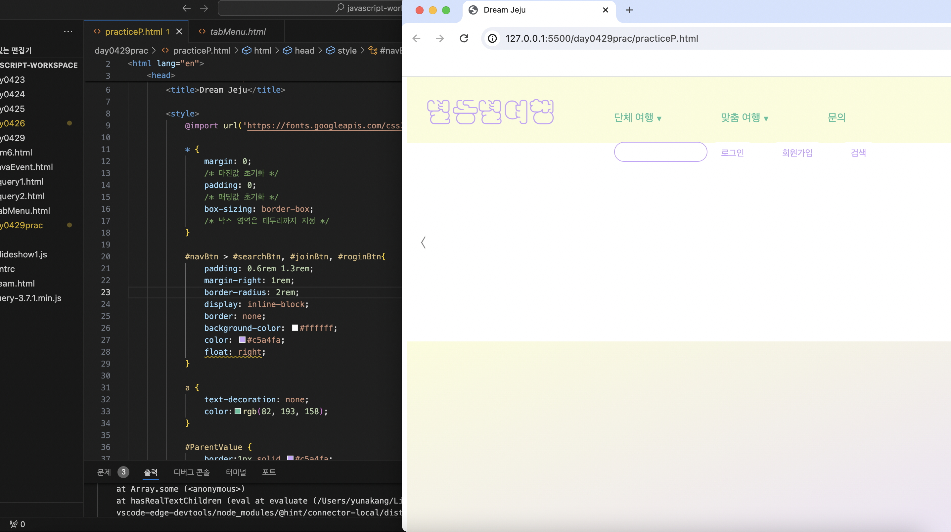This screenshot has height=532, width=951.
Task: Click the VS Code back navigation arrow
Action: pyautogui.click(x=186, y=8)
